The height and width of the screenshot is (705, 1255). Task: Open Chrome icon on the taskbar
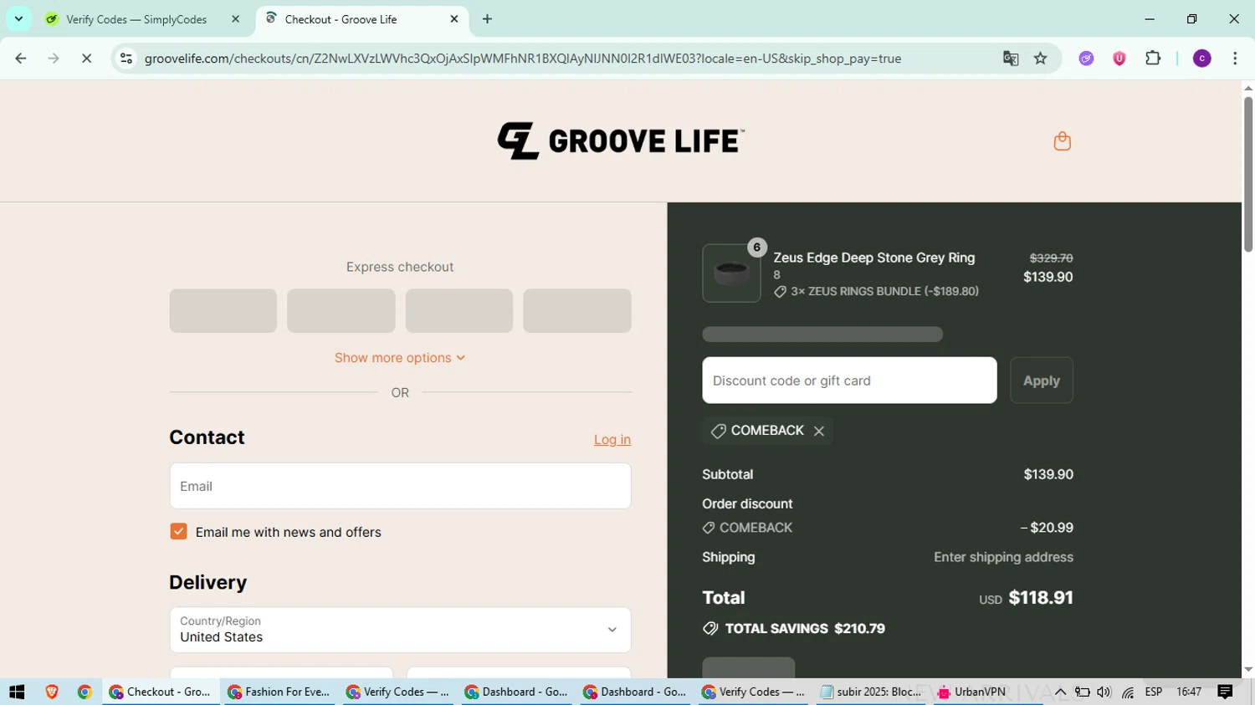coord(85,692)
